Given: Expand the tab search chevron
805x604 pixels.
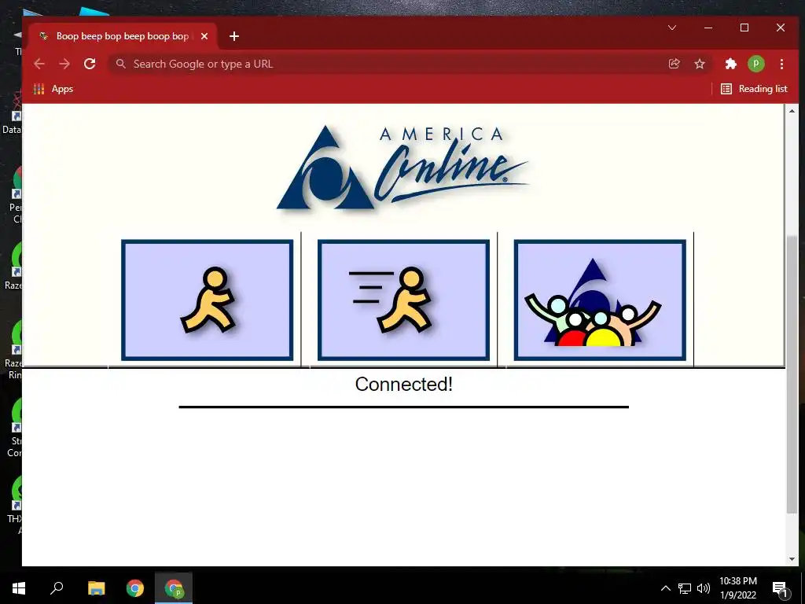Looking at the screenshot, I should (x=671, y=28).
